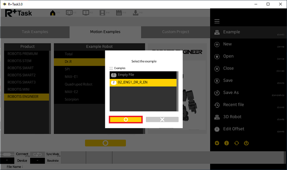
Task: Click the yellow power icon
Action: [246, 143]
